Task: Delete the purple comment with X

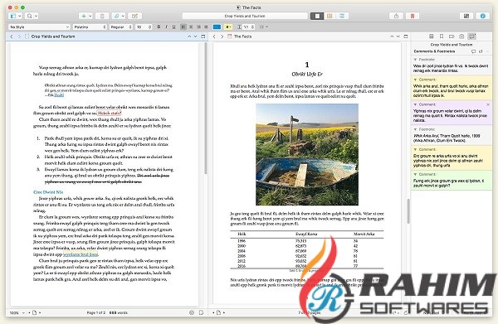Action: click(x=488, y=104)
